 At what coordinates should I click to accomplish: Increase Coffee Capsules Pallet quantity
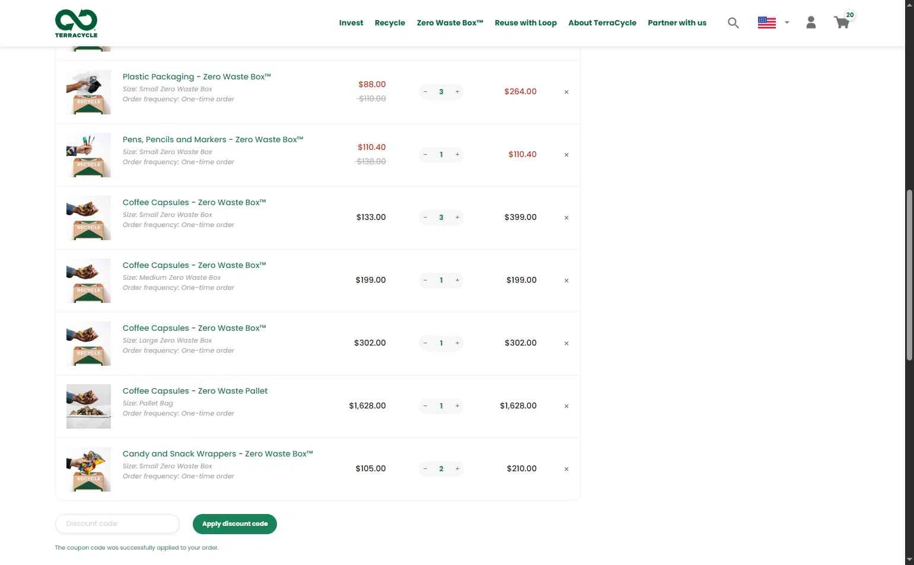(457, 406)
